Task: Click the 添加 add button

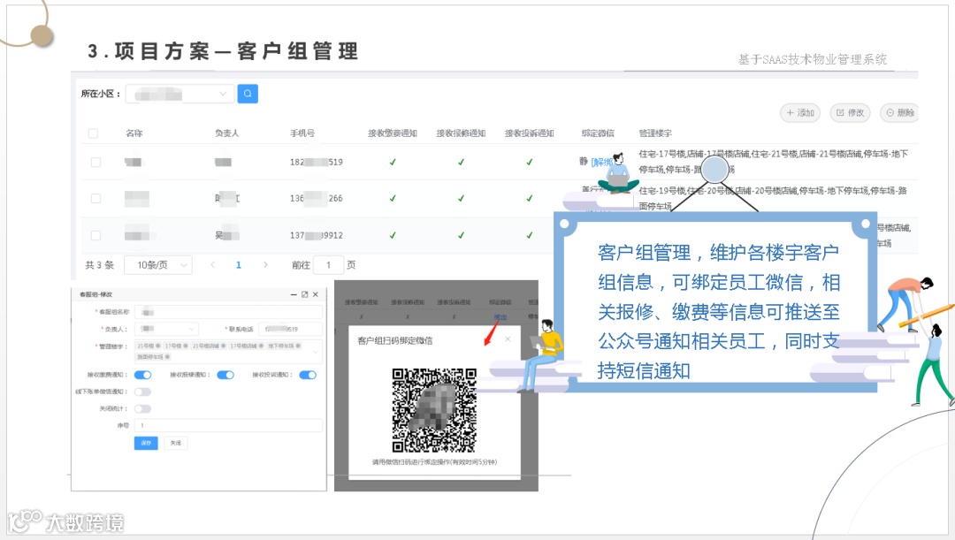Action: 800,112
